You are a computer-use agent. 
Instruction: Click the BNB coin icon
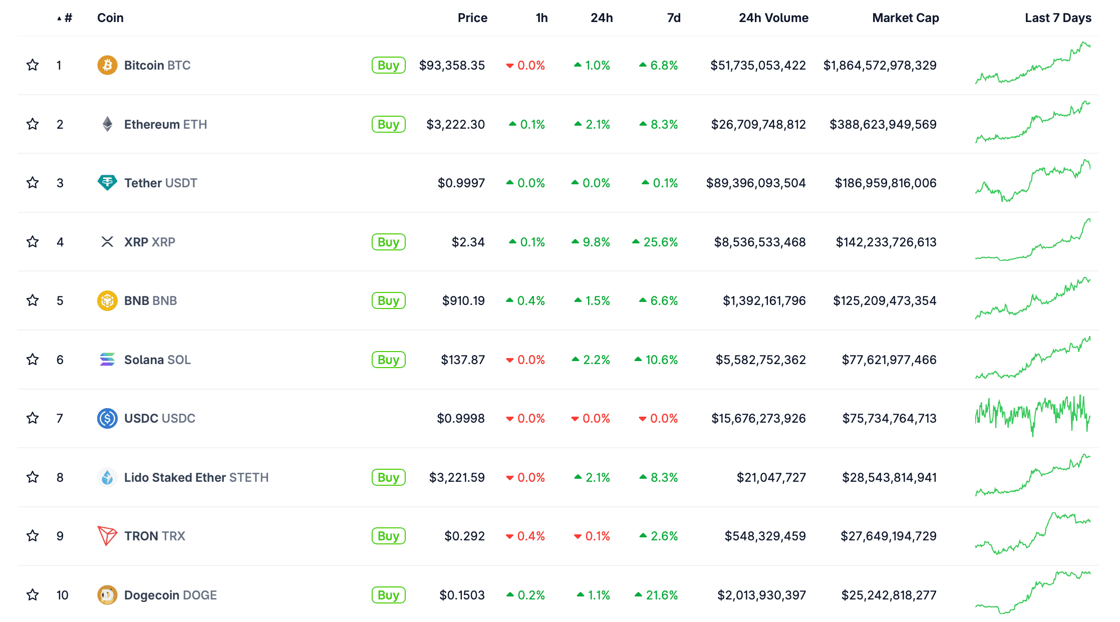coord(107,300)
